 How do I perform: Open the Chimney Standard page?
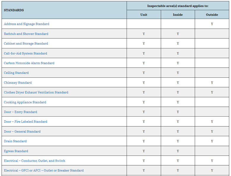click(18, 83)
